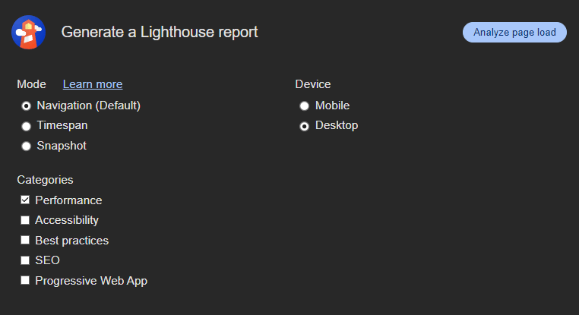Click the 'Mobile' label text
This screenshot has width=579, height=315.
coord(332,106)
